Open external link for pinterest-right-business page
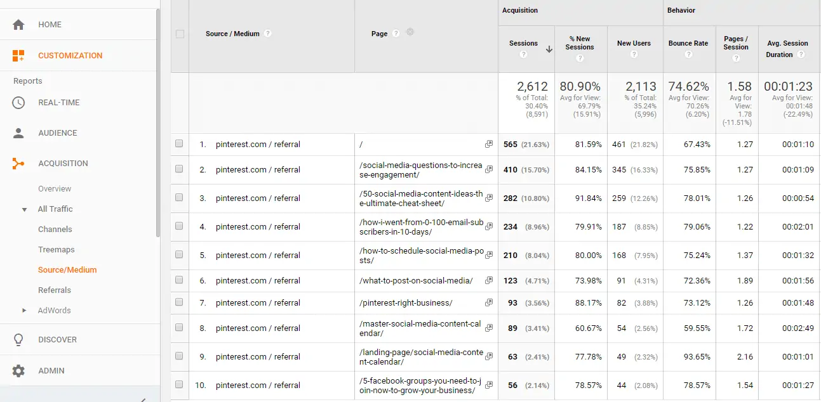 [x=489, y=302]
